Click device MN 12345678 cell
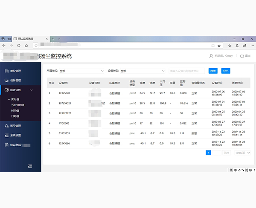The width and height of the screenshot is (256, 208). coord(64,93)
